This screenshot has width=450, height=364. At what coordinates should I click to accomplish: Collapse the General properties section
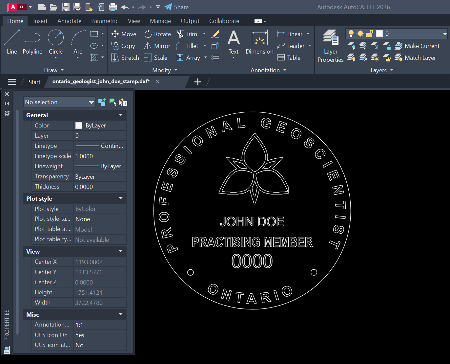(x=121, y=115)
